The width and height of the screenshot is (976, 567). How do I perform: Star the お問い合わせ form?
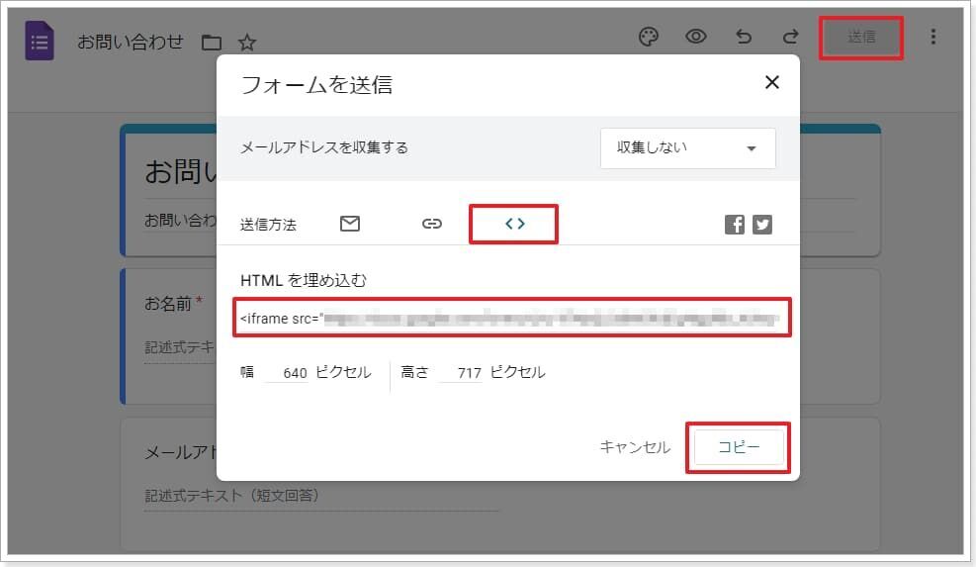pyautogui.click(x=247, y=43)
